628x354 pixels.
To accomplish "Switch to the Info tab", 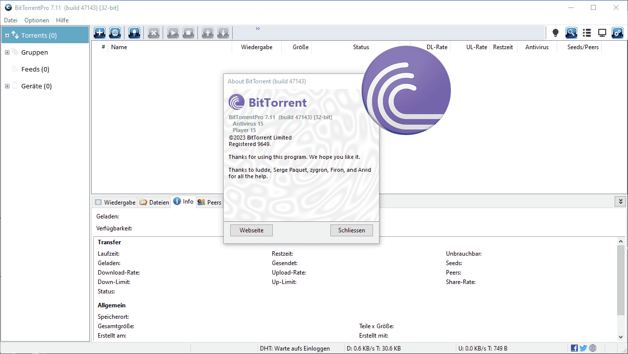I will click(x=184, y=202).
